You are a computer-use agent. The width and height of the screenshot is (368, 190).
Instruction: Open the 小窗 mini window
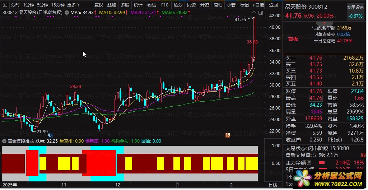click(232, 5)
